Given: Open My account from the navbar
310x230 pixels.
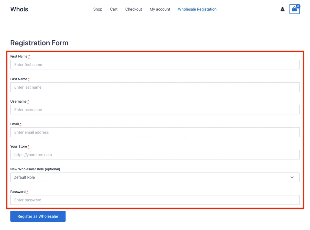Looking at the screenshot, I should [x=160, y=9].
